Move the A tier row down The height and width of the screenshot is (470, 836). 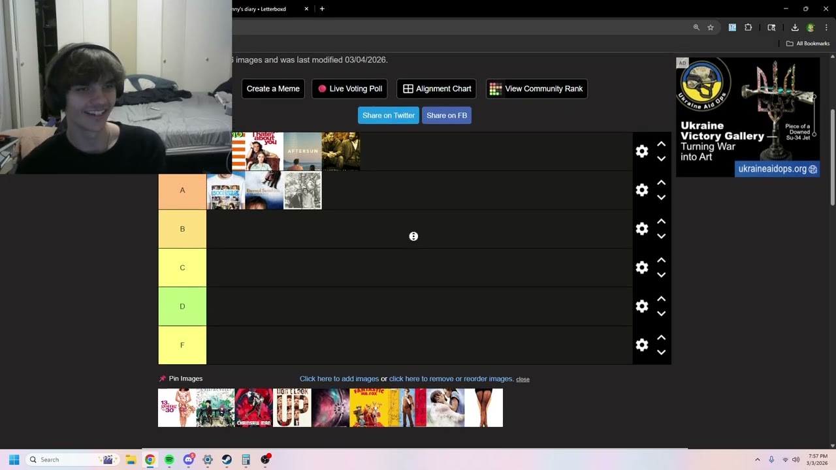(661, 197)
